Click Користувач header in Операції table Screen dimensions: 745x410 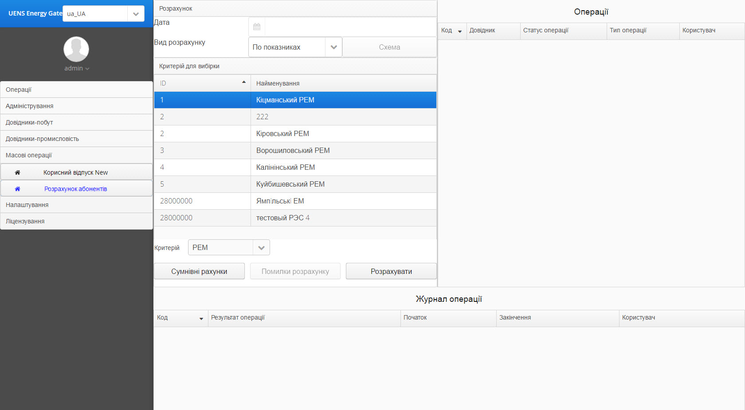(x=712, y=31)
